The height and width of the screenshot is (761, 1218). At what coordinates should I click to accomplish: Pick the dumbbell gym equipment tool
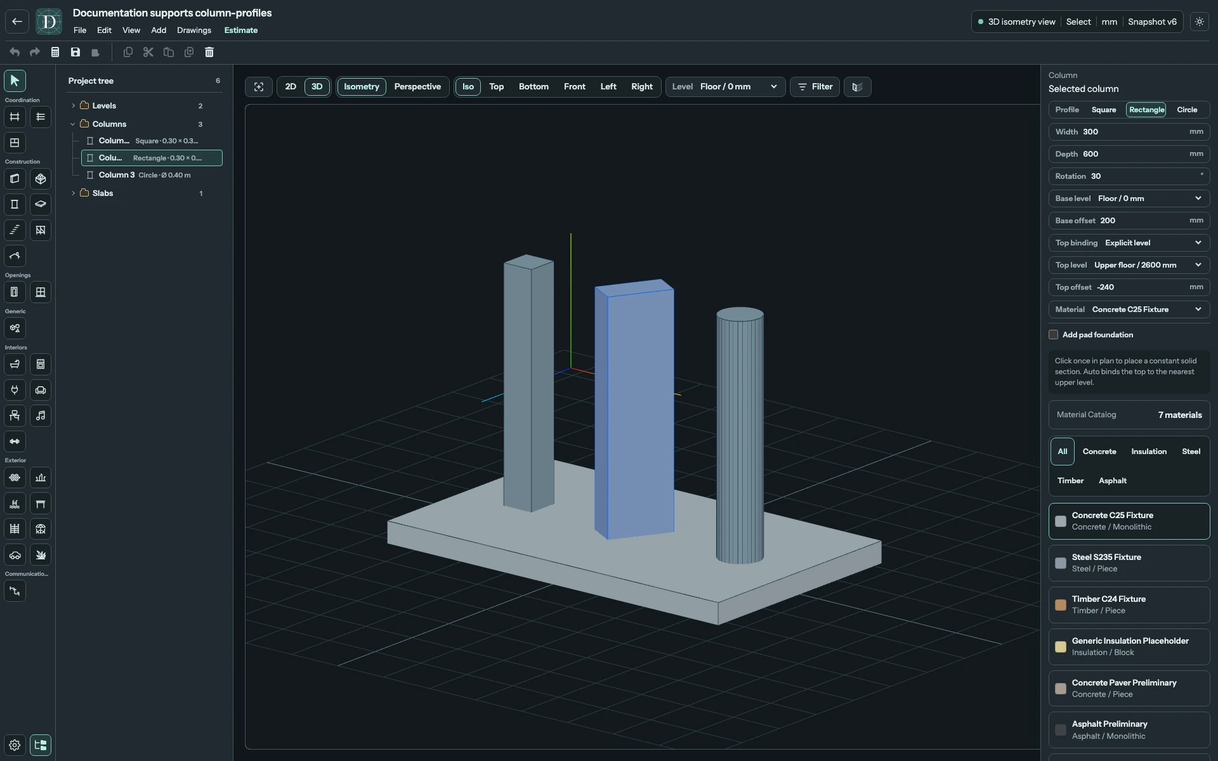[15, 441]
